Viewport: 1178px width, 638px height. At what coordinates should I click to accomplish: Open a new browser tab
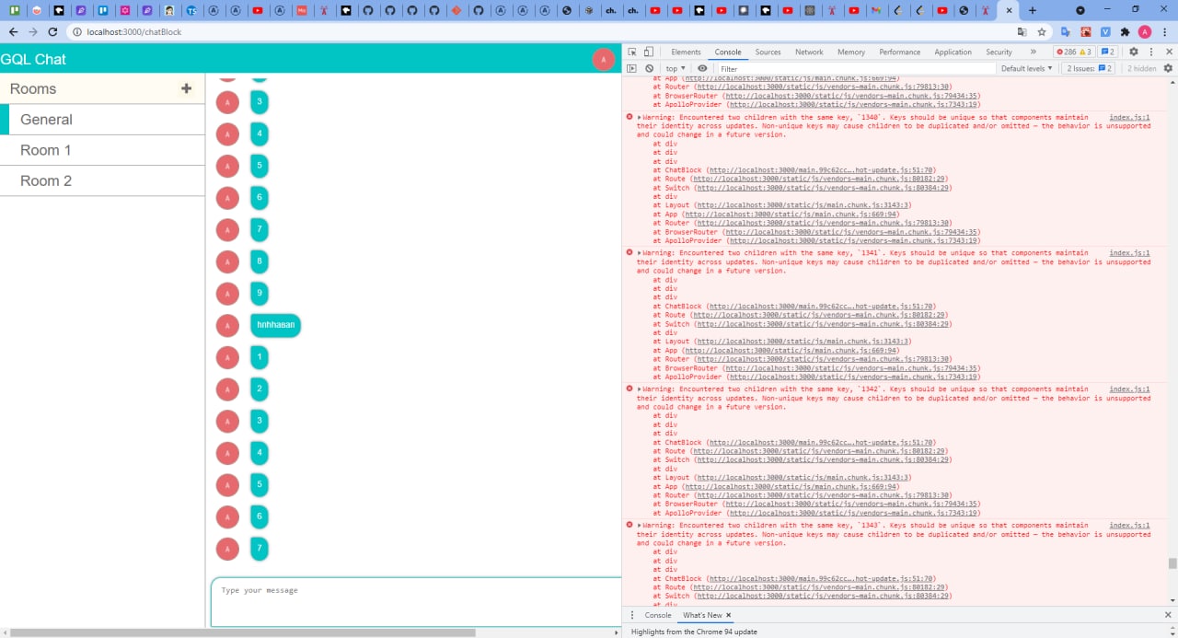[x=1032, y=10]
